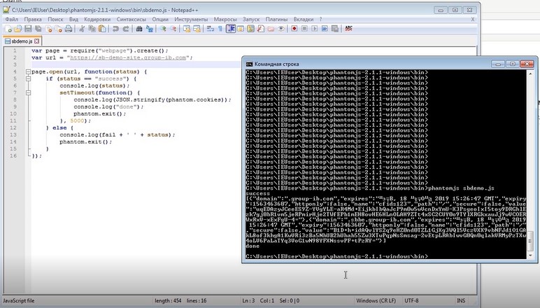This screenshot has width=540, height=308.
Task: Undo last edit via toolbar arrow
Action: [115, 29]
